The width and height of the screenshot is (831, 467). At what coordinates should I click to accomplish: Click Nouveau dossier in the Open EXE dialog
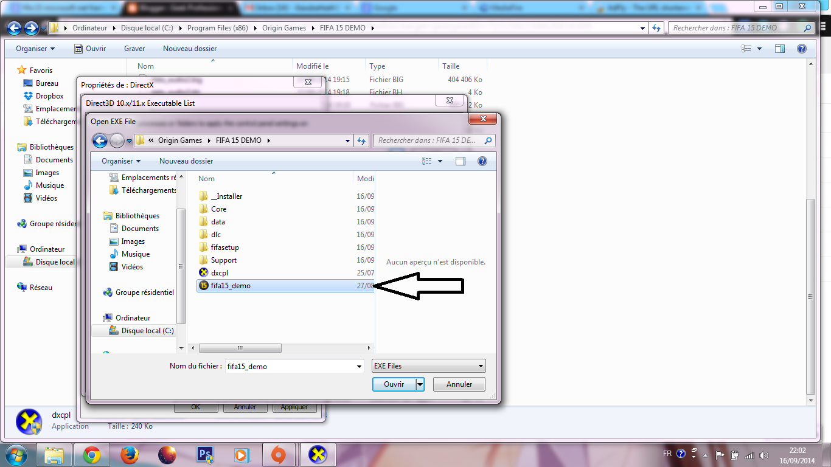186,161
